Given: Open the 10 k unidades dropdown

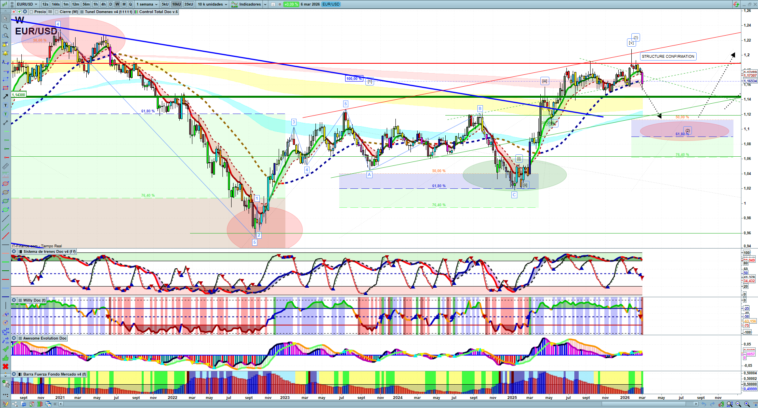Looking at the screenshot, I should [x=213, y=4].
